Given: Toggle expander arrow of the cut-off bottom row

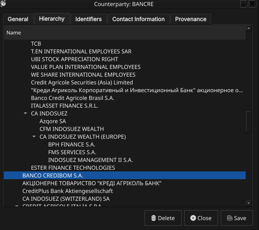Looking at the screenshot, I should point(17,206).
